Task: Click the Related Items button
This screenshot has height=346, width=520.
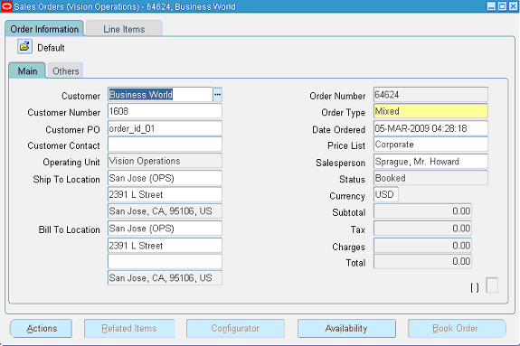Action: (x=129, y=329)
